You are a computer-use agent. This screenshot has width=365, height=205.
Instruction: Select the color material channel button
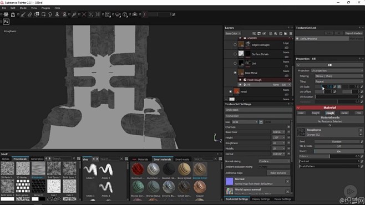coord(301,113)
